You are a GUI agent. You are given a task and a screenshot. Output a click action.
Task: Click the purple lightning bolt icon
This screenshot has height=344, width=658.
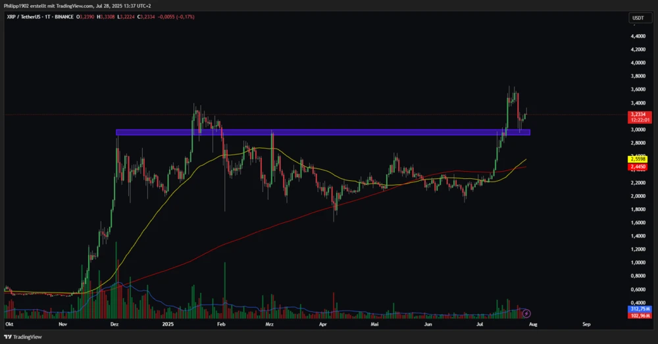coord(526,313)
